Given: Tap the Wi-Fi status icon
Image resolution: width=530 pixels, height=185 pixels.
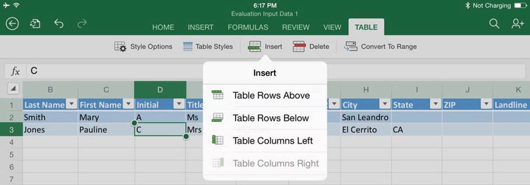Looking at the screenshot, I should [x=17, y=5].
